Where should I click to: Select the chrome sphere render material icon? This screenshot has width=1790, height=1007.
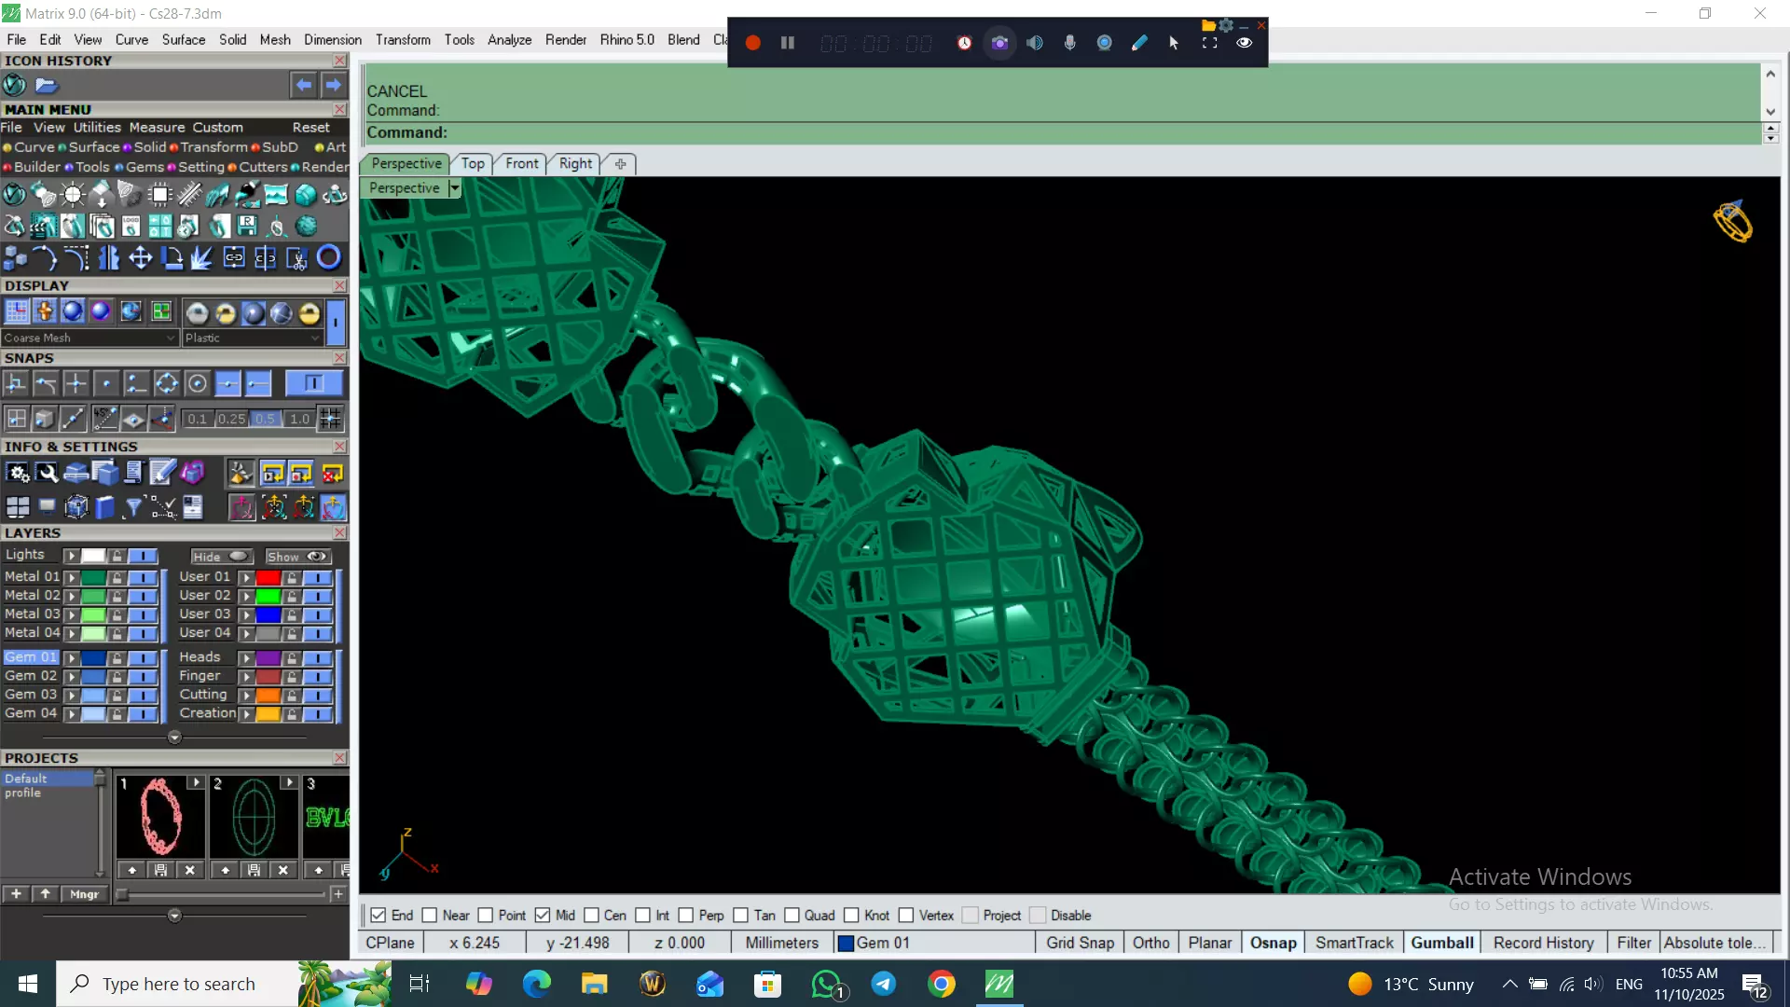coord(197,313)
